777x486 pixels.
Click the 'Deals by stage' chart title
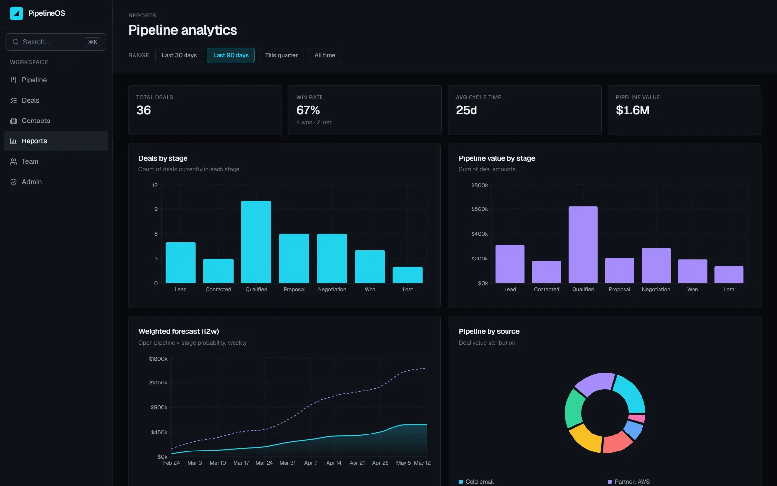[163, 158]
